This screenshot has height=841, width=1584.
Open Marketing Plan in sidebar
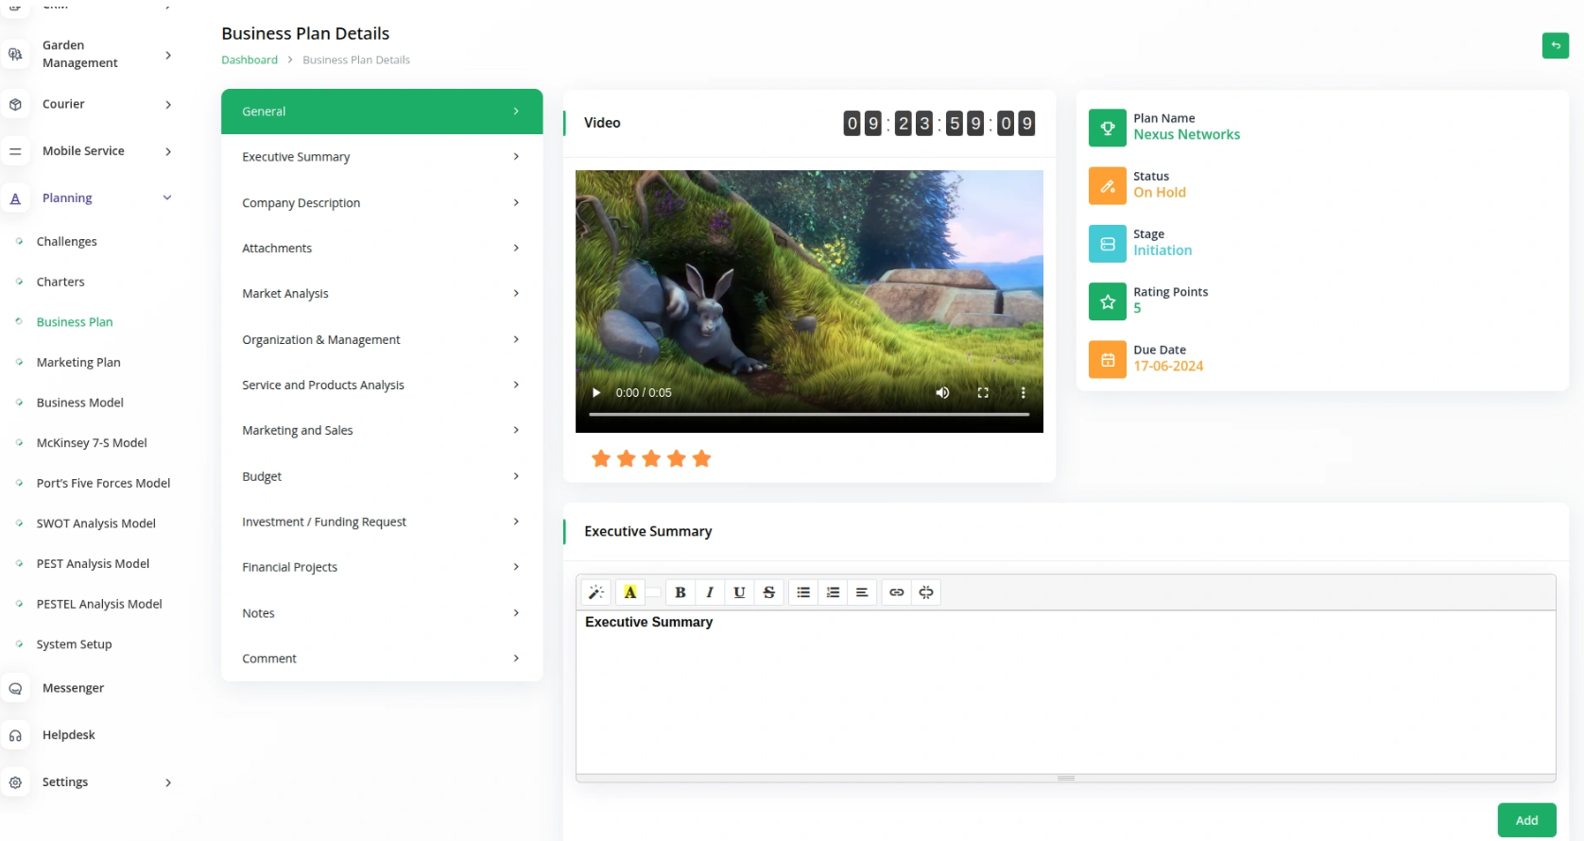[78, 362]
